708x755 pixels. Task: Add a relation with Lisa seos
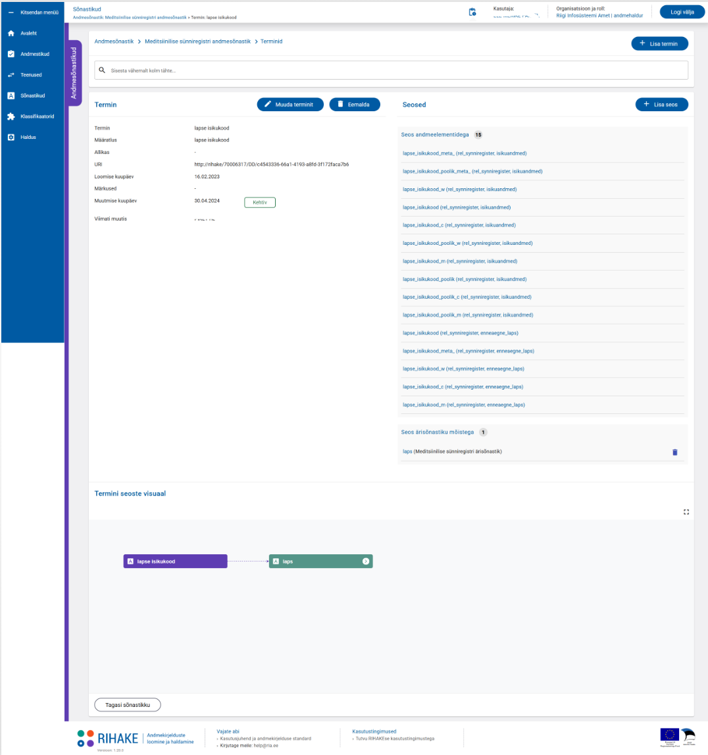pyautogui.click(x=661, y=105)
